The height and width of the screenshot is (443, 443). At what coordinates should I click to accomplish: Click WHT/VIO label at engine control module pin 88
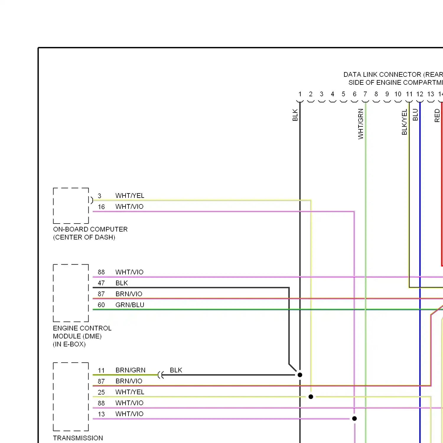pos(129,272)
